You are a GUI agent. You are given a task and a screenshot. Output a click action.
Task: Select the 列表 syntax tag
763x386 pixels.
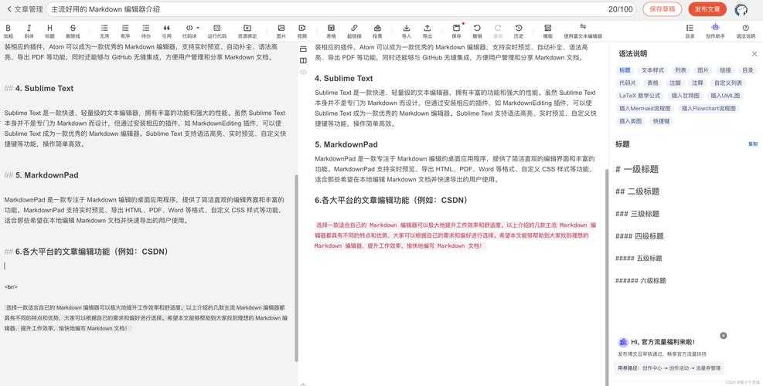click(x=681, y=70)
